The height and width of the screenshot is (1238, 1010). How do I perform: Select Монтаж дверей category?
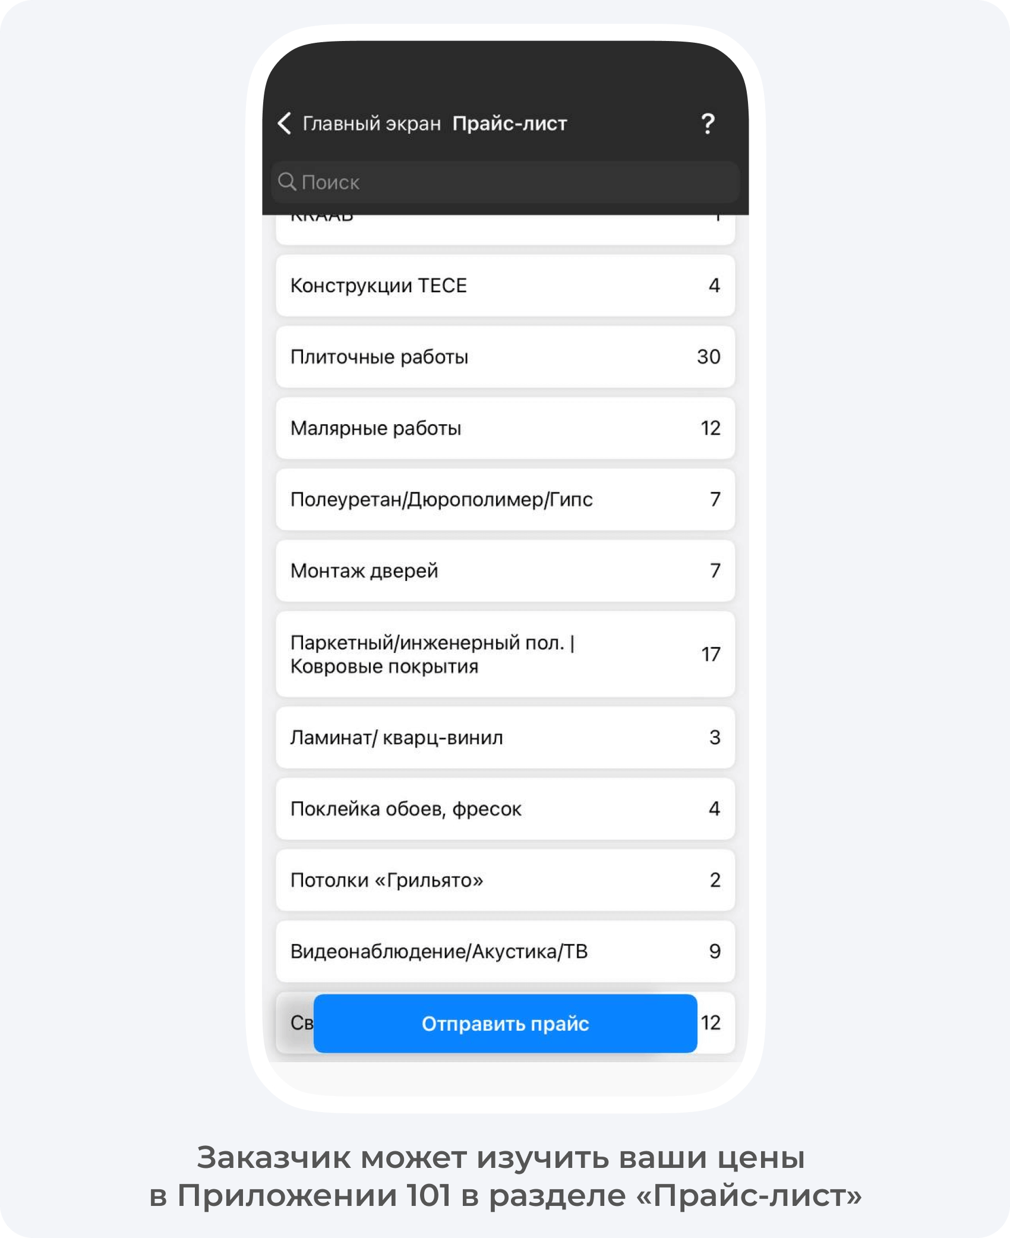pyautogui.click(x=506, y=571)
